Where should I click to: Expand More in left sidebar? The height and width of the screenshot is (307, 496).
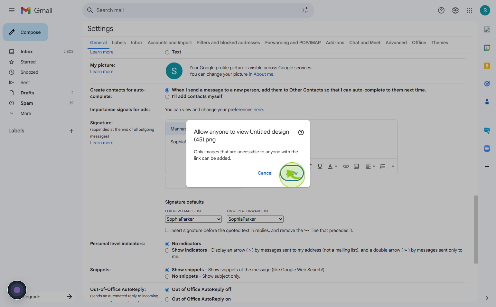point(26,113)
